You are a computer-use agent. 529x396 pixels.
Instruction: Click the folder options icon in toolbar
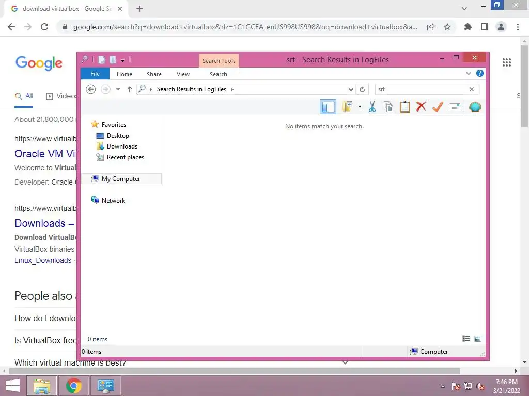coord(347,107)
